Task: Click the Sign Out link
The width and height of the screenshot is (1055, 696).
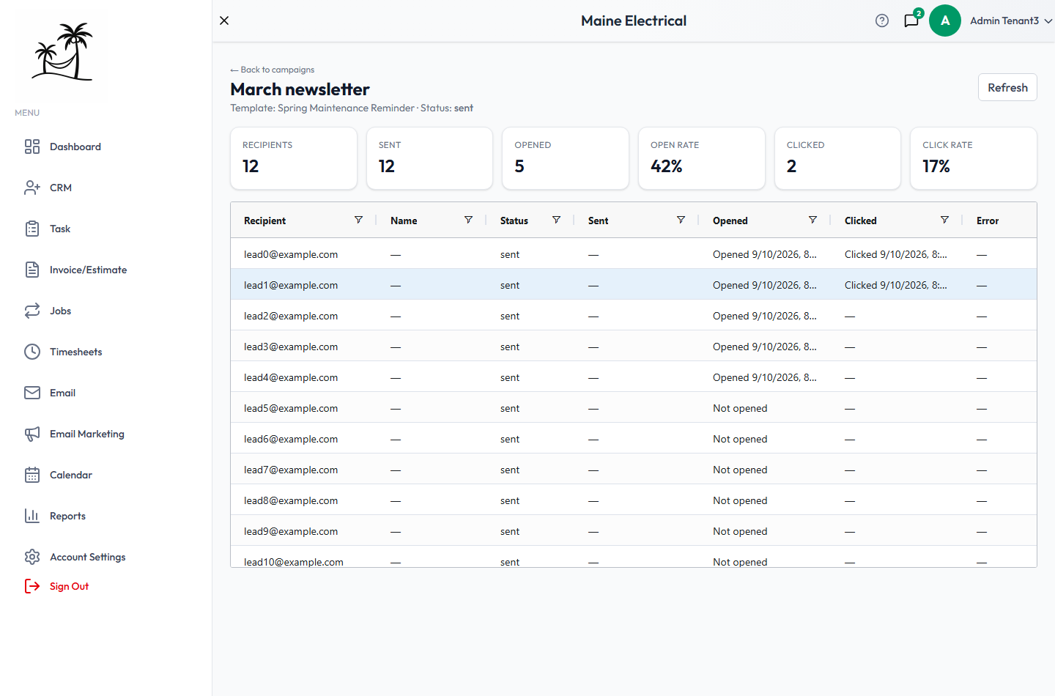Action: tap(69, 586)
